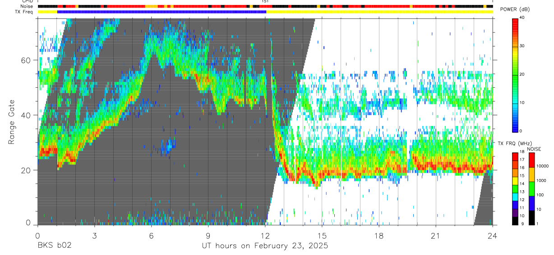Select the 11 MHz label in TX FRQ legend
Screen dimensions: 554x255
(522, 208)
